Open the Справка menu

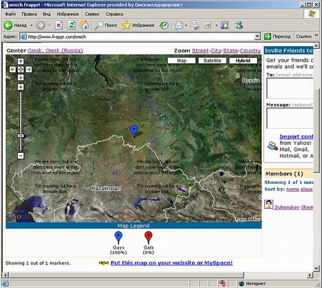[114, 14]
